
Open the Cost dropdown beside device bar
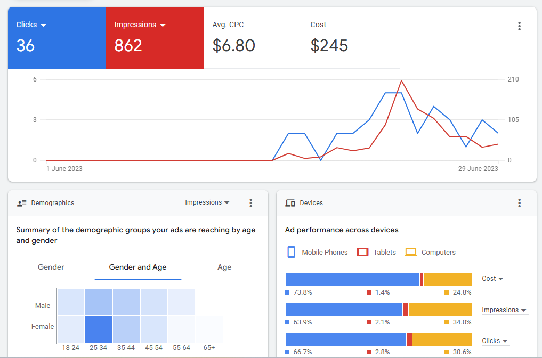tap(493, 279)
